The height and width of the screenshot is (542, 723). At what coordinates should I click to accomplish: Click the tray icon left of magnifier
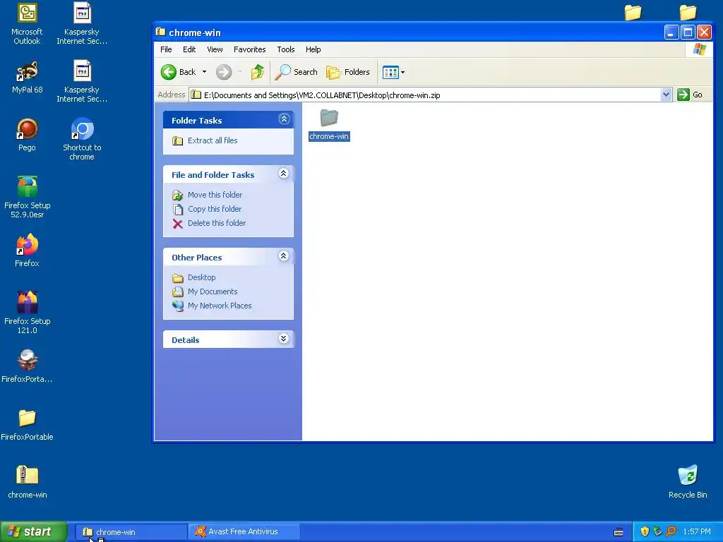(657, 531)
